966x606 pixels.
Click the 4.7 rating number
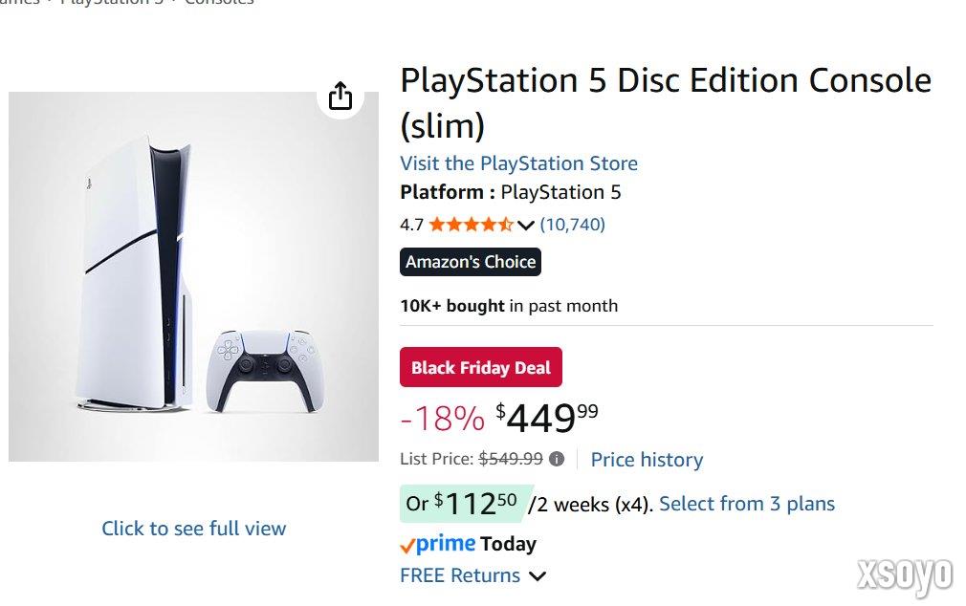pos(411,225)
